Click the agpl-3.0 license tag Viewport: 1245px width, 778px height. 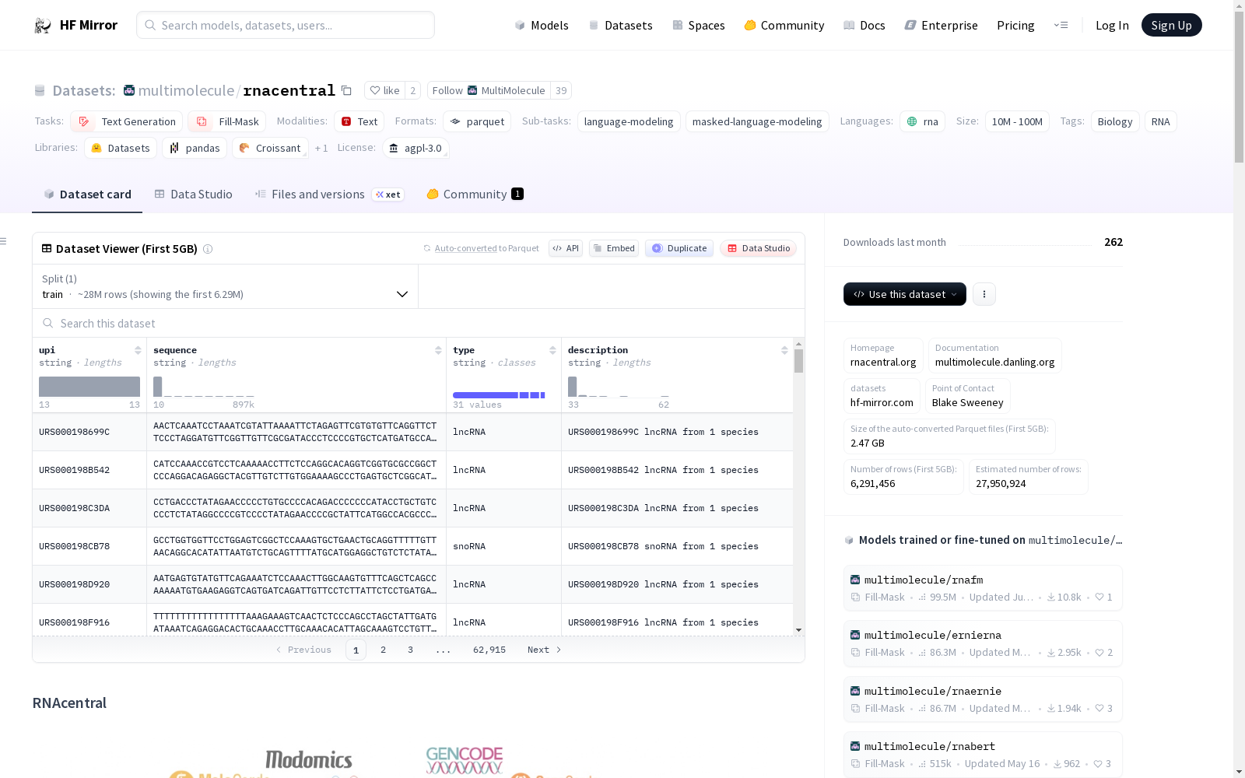pos(416,148)
